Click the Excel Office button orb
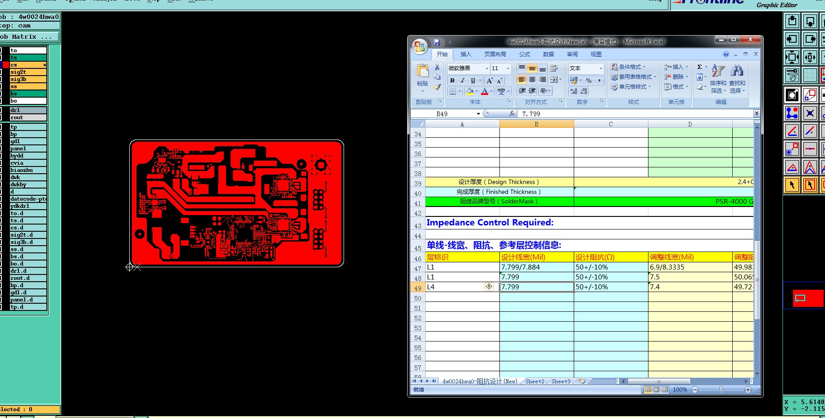This screenshot has height=418, width=825. pyautogui.click(x=420, y=46)
